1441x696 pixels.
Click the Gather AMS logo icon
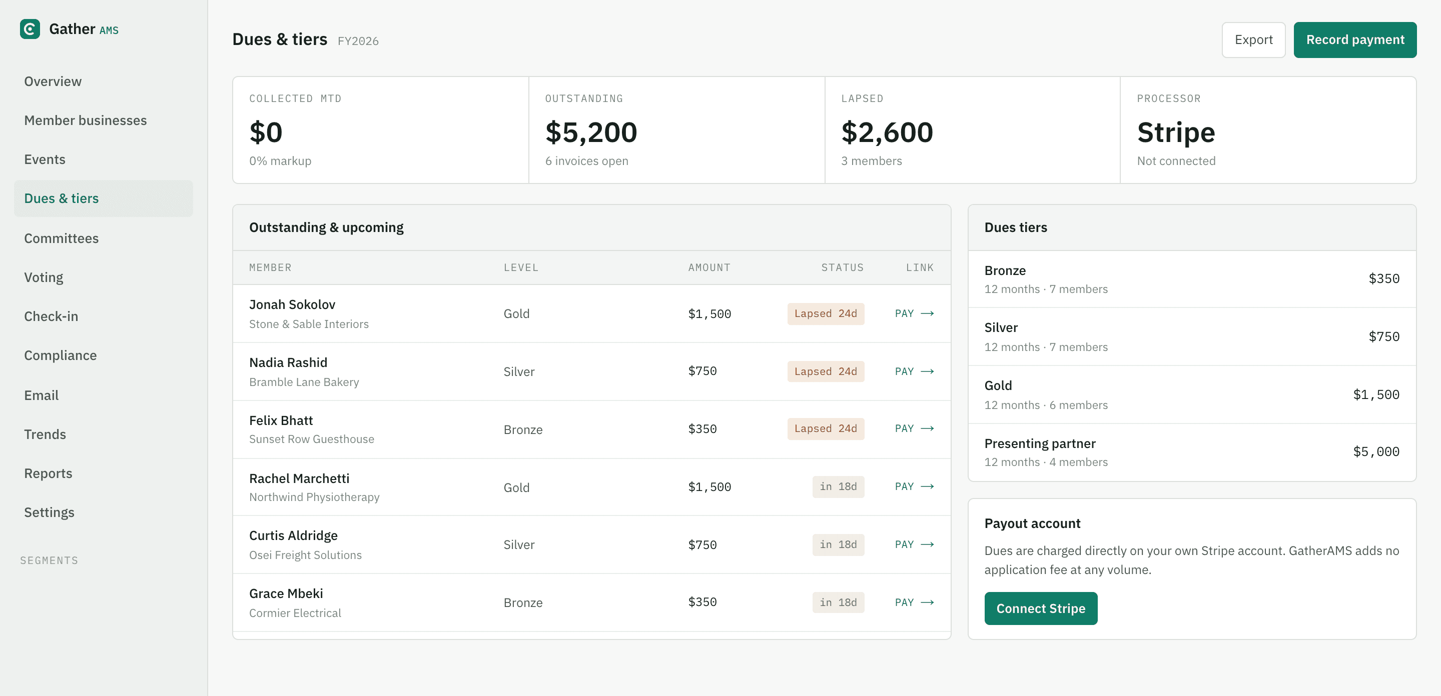pyautogui.click(x=30, y=29)
